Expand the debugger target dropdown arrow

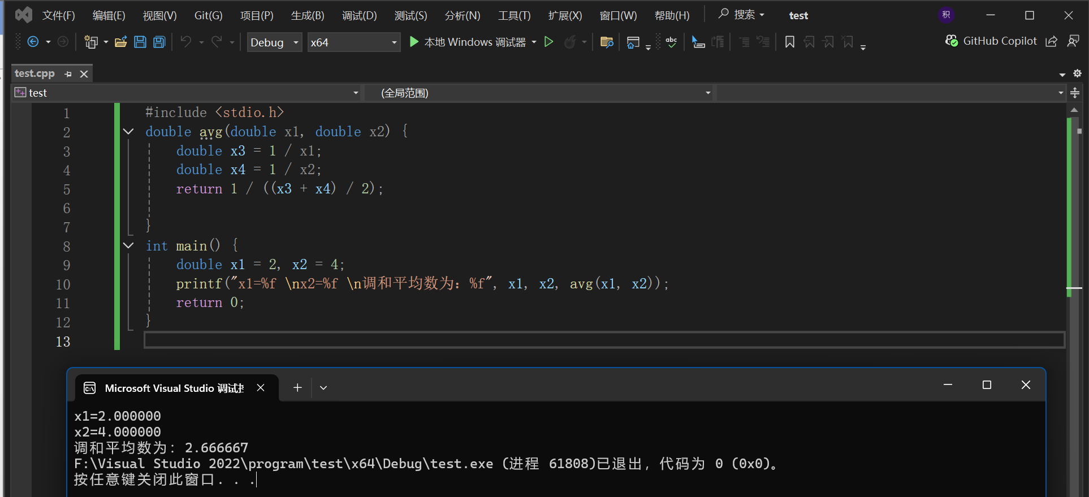pos(534,42)
